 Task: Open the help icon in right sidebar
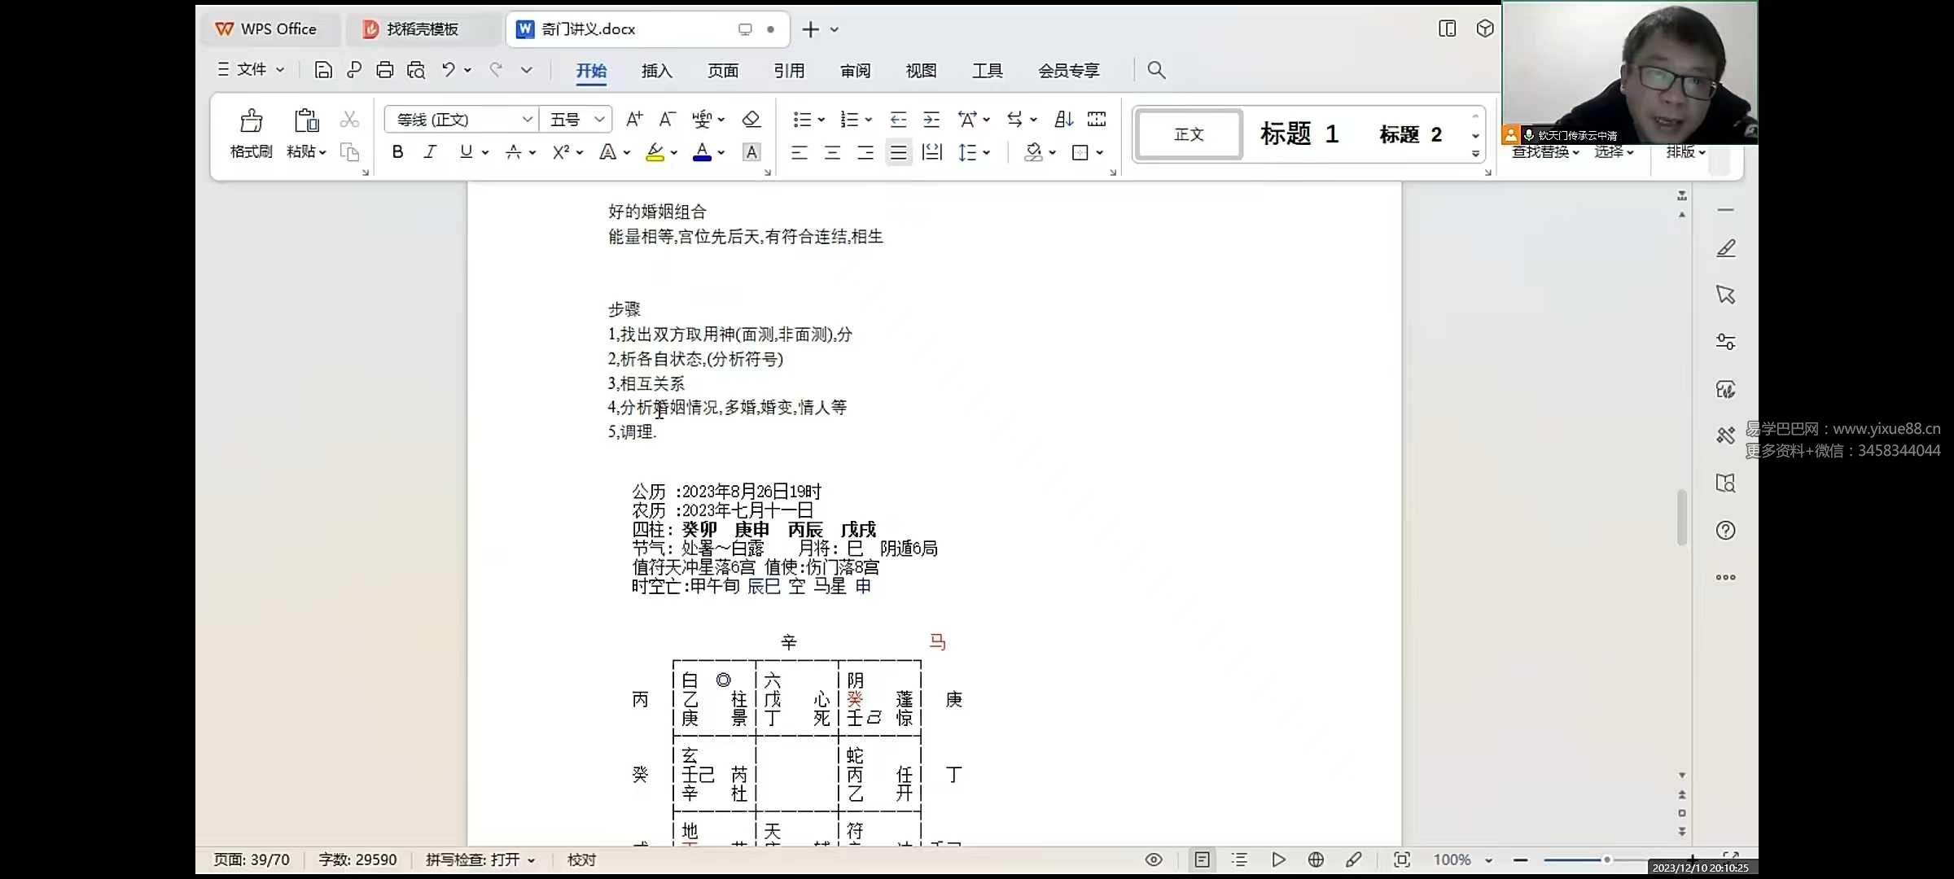pyautogui.click(x=1725, y=531)
